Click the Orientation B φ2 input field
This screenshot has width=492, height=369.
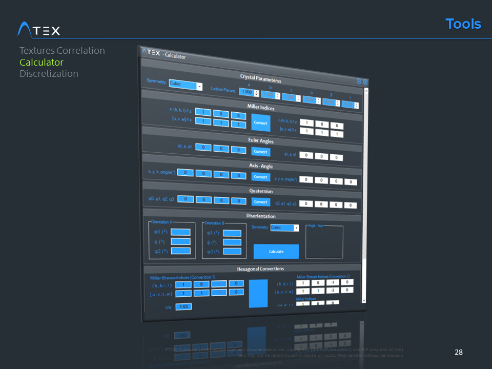232,251
